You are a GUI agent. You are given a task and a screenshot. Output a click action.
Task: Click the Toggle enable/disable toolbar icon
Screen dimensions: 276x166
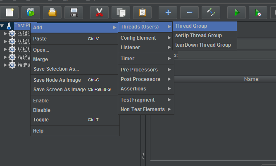pyautogui.click(x=211, y=12)
